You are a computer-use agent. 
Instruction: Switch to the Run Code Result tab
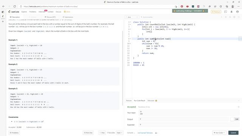point(140,101)
